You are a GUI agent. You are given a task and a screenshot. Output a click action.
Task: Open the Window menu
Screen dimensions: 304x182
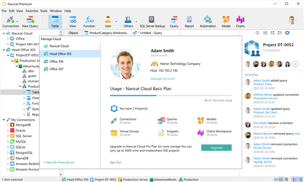(x=56, y=11)
